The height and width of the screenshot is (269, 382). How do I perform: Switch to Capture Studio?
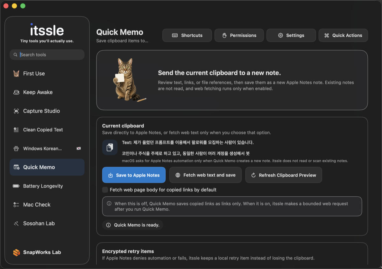pyautogui.click(x=47, y=111)
